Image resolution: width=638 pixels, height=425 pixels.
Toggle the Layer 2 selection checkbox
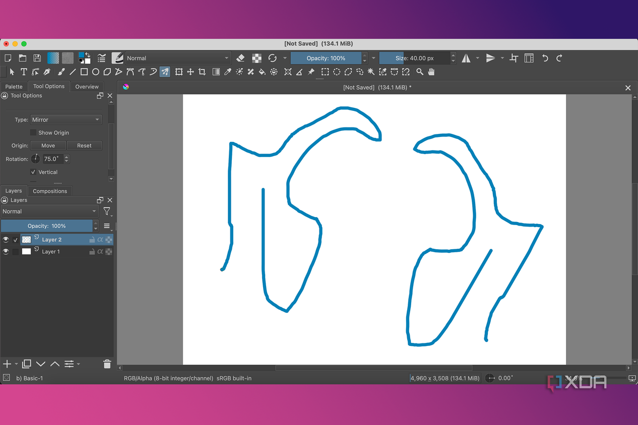pos(16,240)
